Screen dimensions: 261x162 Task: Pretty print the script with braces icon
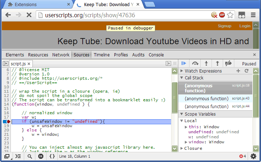click(x=52, y=156)
